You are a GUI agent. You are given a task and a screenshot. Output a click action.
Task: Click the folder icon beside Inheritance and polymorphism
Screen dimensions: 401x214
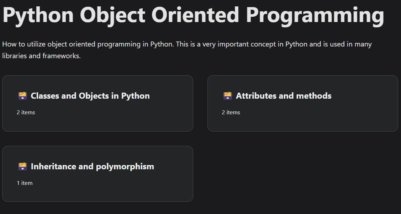tap(22, 166)
